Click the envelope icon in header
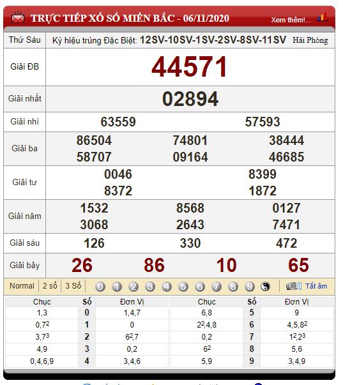343x385 pixels. 18,17
